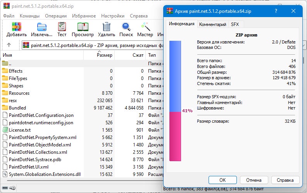Click the Удалить trash bin icon
The width and height of the screenshot is (307, 193).
[x=107, y=27]
